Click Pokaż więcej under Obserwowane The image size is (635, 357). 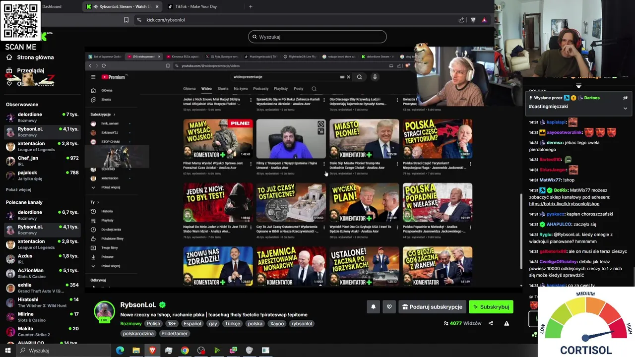(x=18, y=189)
